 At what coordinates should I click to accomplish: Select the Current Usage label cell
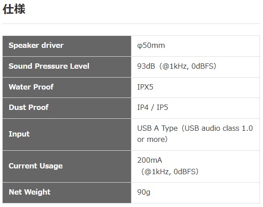[67, 166]
